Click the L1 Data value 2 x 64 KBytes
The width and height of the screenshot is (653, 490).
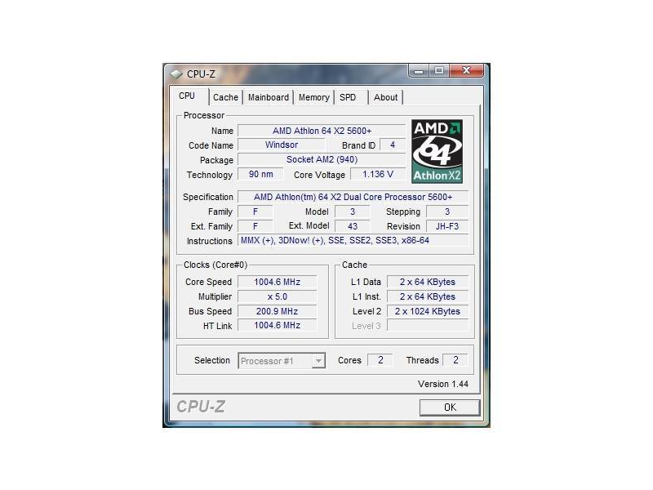[428, 282]
